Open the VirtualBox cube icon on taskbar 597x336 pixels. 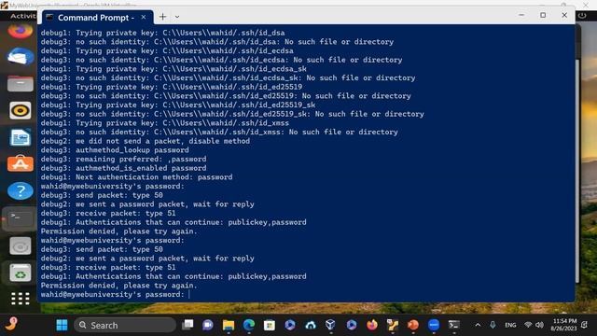point(330,325)
